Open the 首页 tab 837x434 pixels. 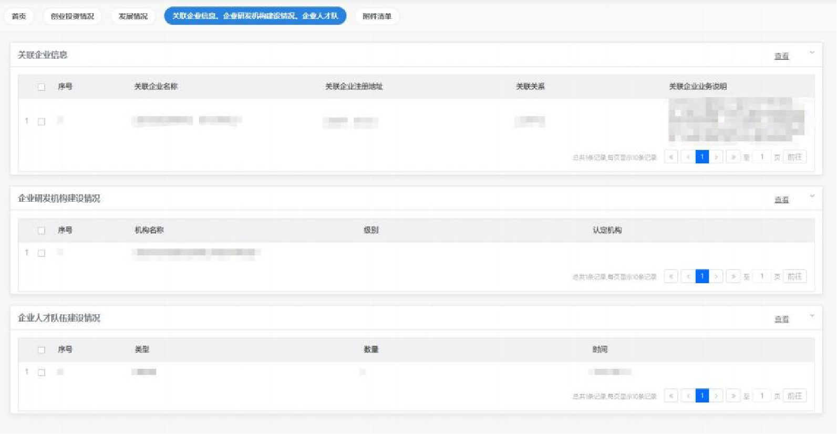19,16
